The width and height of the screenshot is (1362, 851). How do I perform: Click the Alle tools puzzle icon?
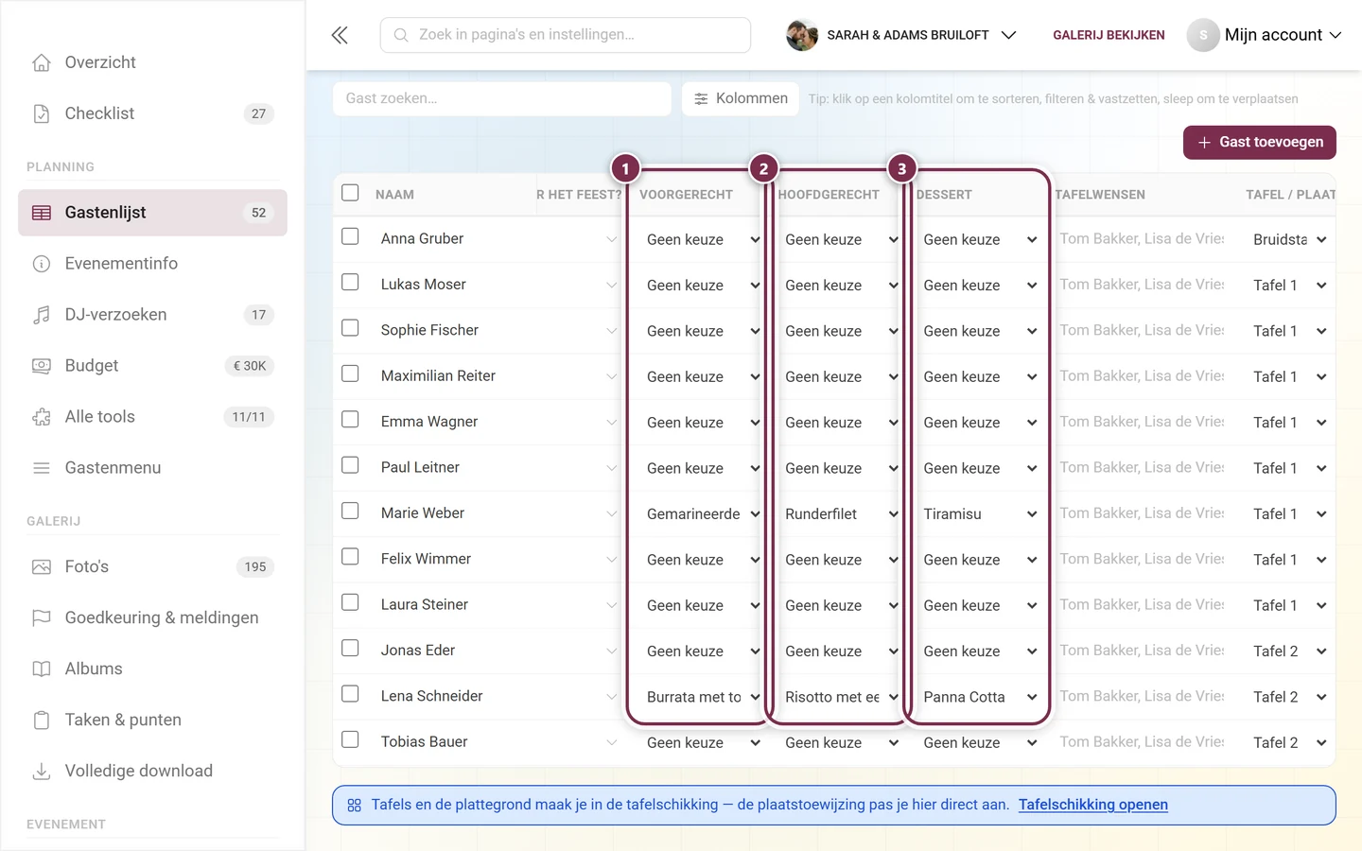(x=42, y=417)
